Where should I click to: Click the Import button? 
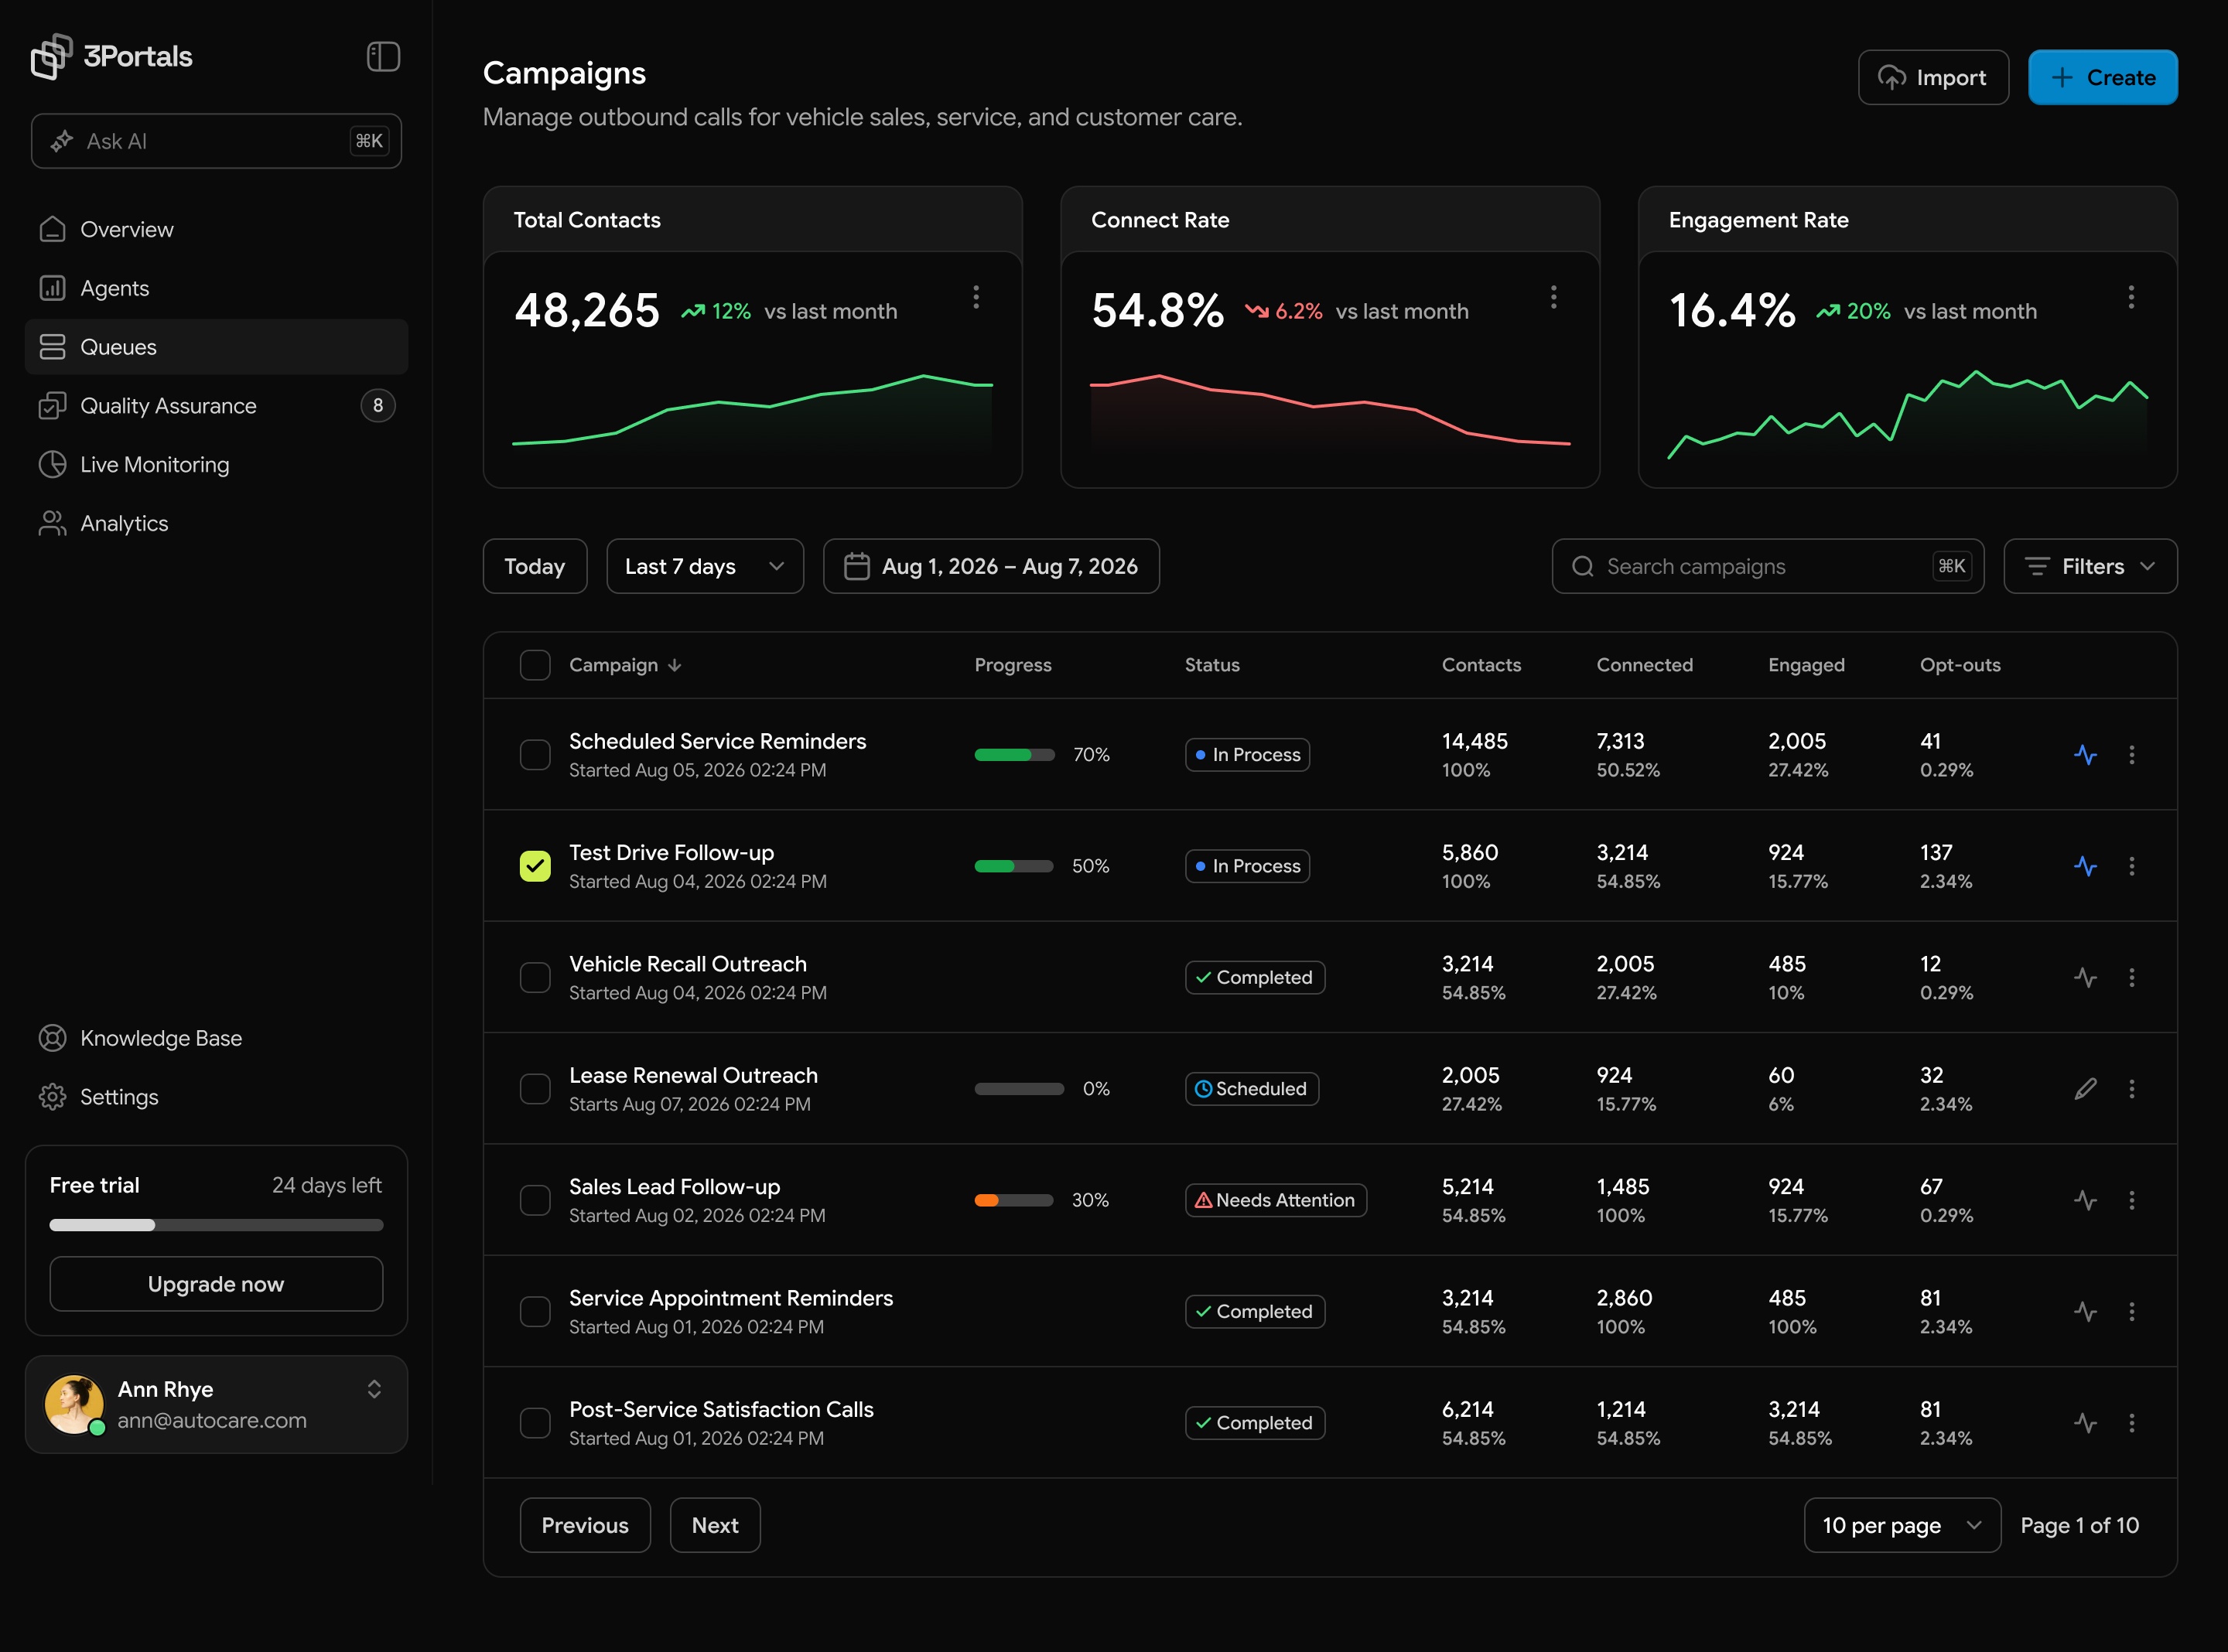pyautogui.click(x=1933, y=78)
